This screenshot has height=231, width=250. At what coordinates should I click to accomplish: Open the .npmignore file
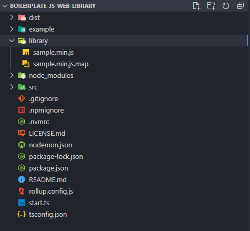[x=46, y=111]
